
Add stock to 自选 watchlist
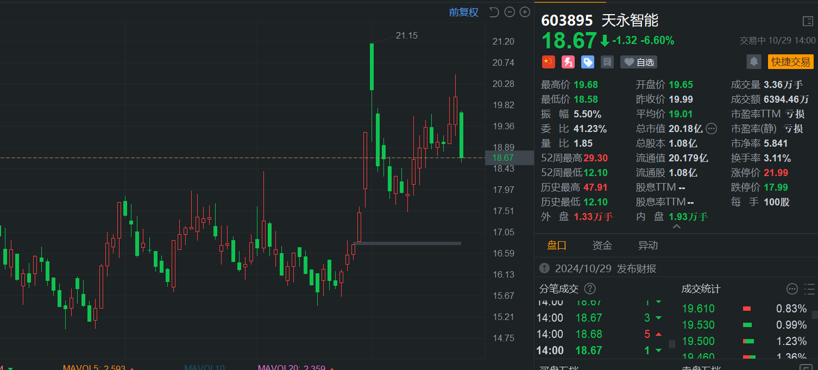coord(639,62)
